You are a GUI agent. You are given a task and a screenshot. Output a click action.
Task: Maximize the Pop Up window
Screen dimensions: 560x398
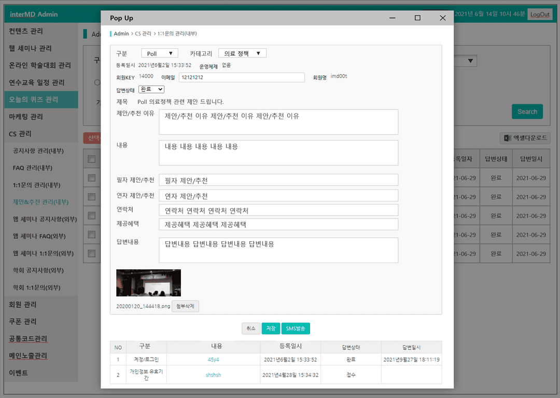tap(417, 18)
